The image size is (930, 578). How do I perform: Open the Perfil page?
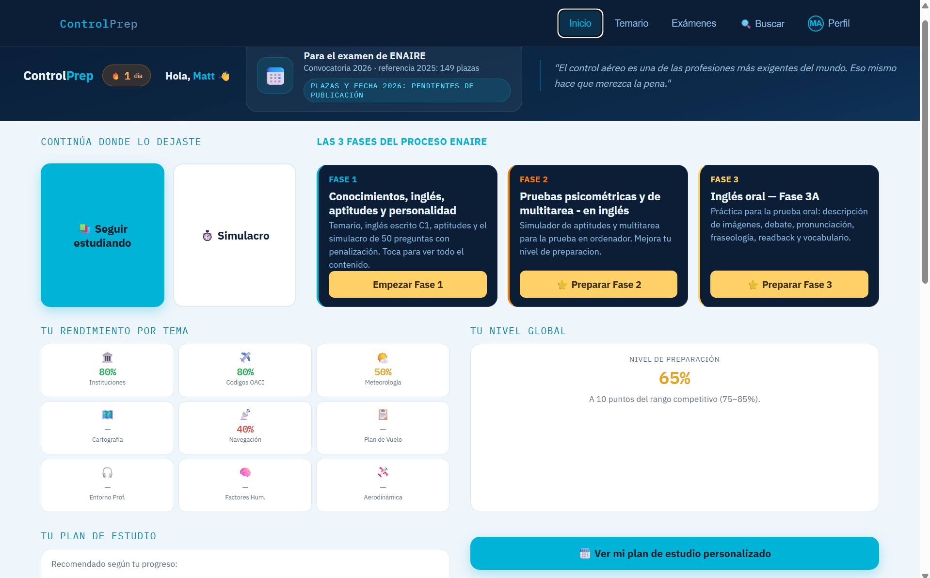tap(829, 23)
